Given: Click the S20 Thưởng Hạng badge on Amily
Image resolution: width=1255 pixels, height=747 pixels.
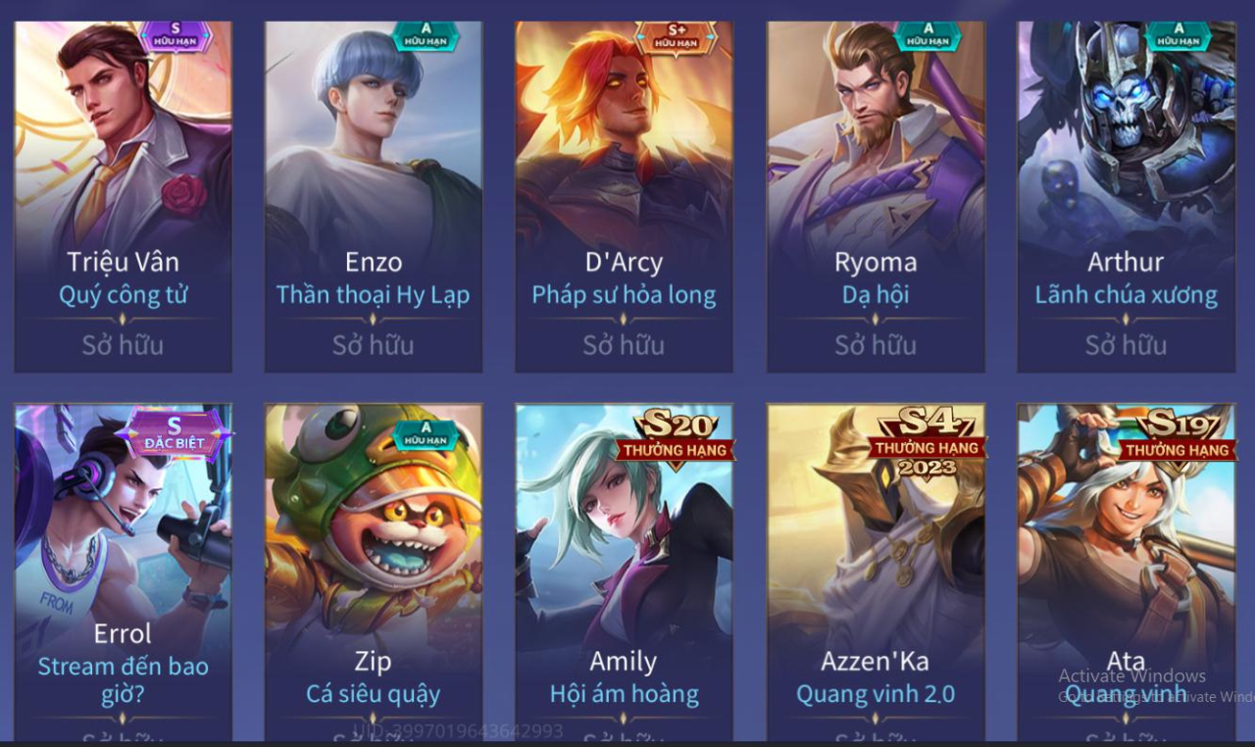Looking at the screenshot, I should (675, 436).
